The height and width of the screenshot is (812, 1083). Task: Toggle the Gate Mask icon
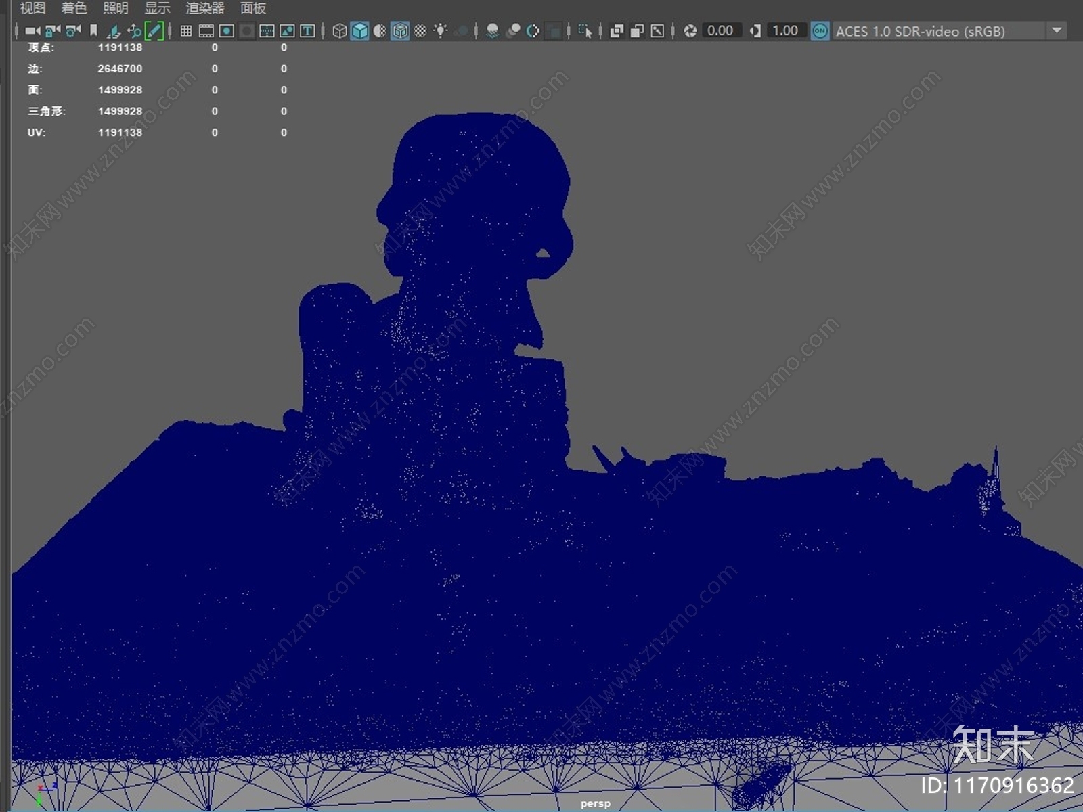[x=247, y=30]
